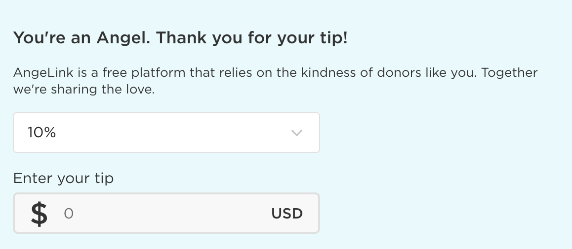Click empty middle area of tip input

pyautogui.click(x=168, y=214)
